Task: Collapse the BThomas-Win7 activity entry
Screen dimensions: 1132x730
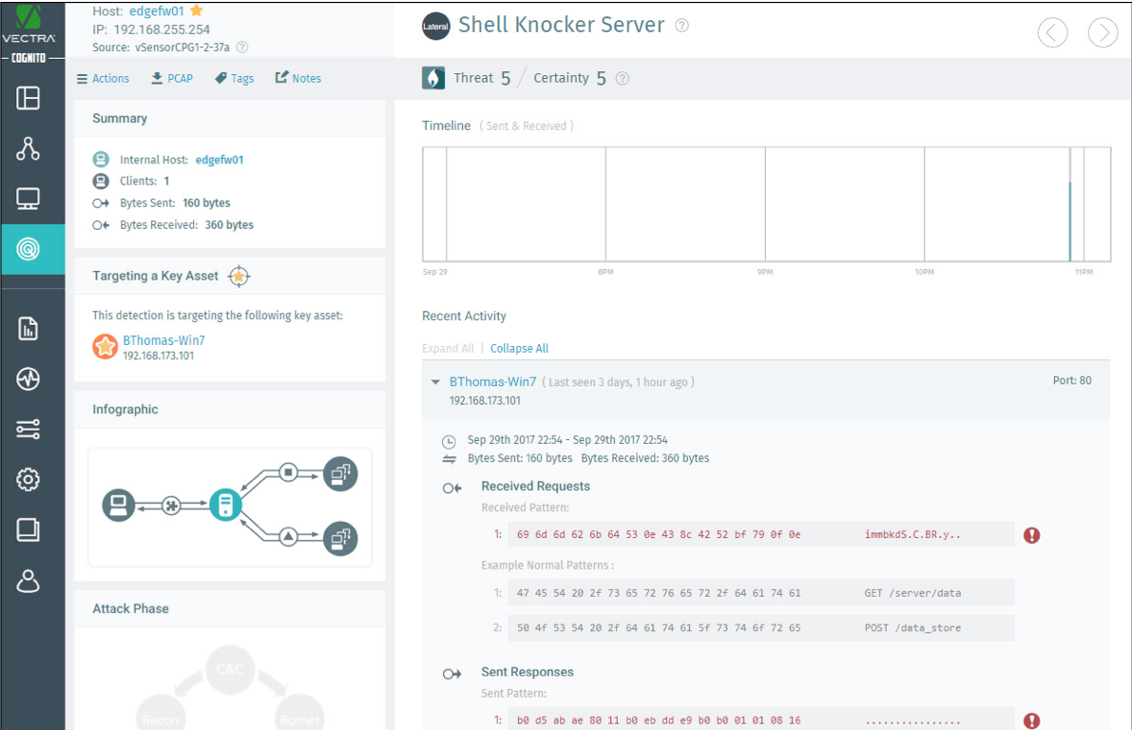Action: point(435,381)
